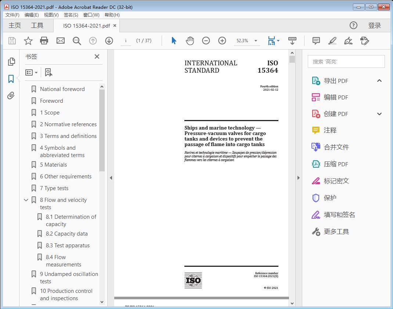Click the zoom in plus icon
The image size is (393, 309).
tap(222, 41)
